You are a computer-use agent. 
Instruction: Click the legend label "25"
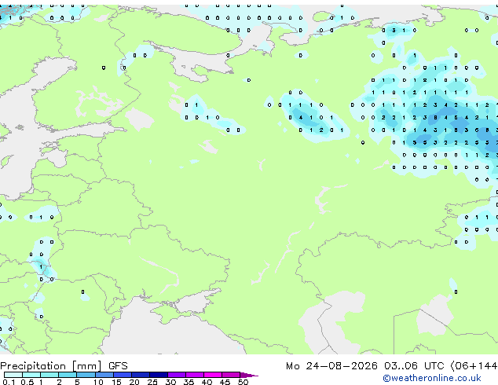click(x=152, y=382)
